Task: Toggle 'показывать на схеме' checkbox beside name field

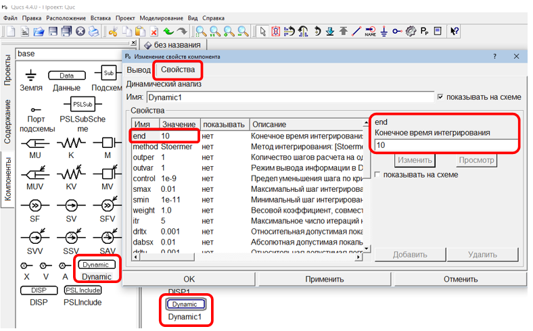Action: tap(441, 97)
